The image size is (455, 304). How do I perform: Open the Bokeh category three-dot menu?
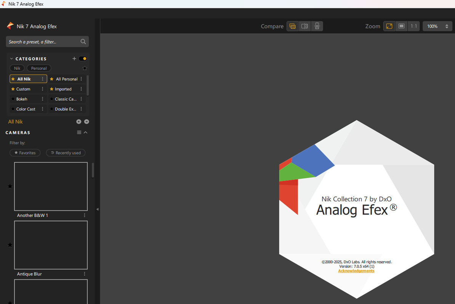coord(42,99)
